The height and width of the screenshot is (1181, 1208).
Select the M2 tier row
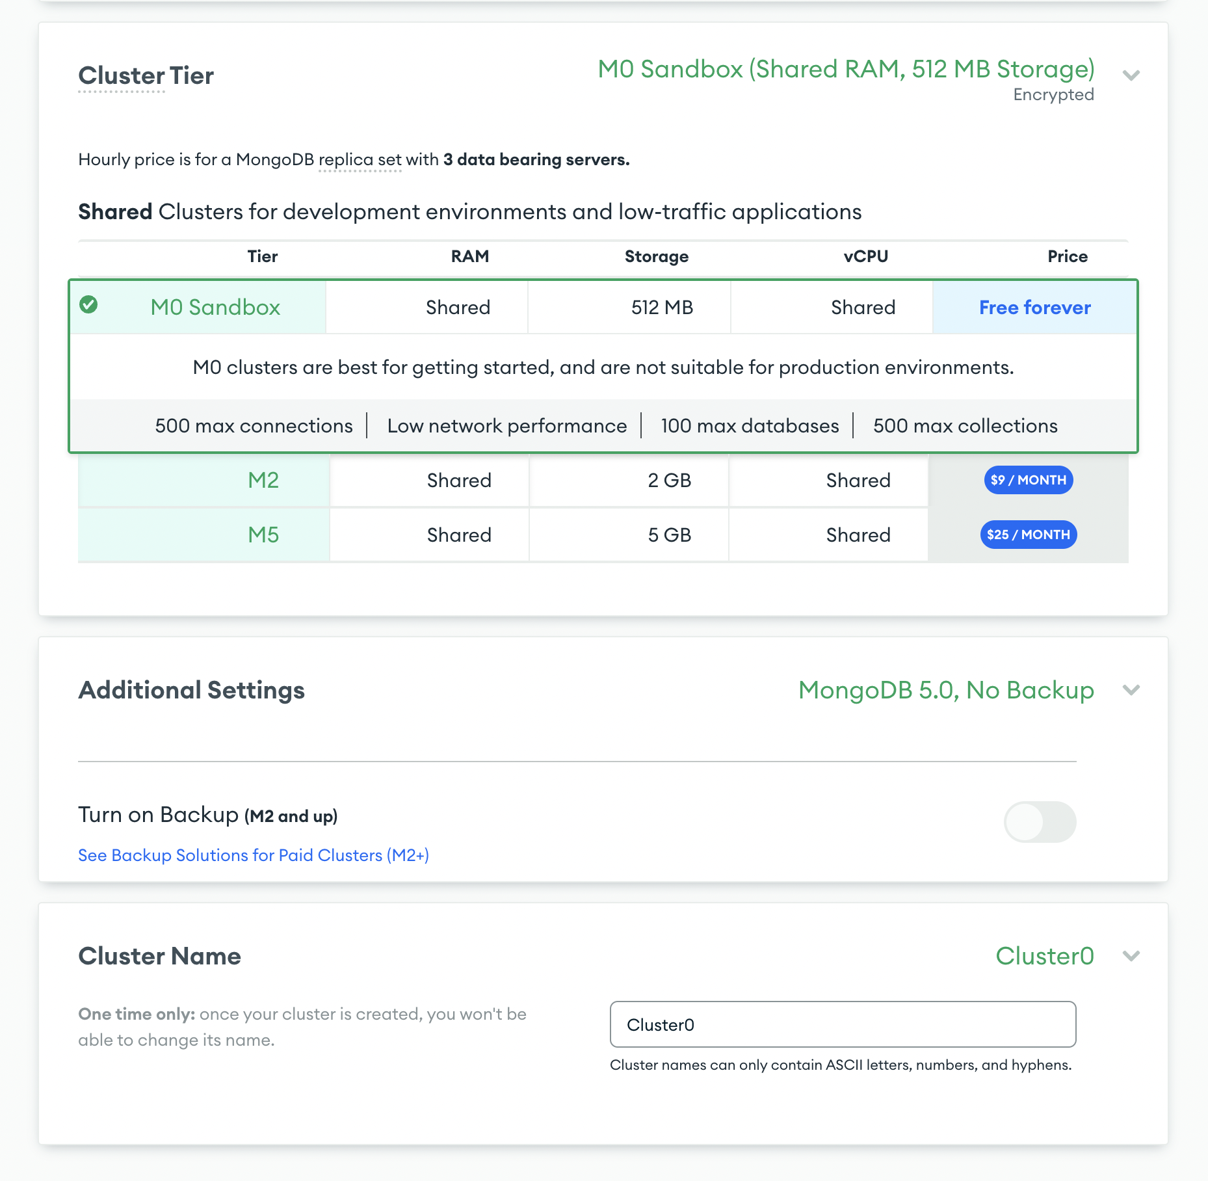[603, 481]
